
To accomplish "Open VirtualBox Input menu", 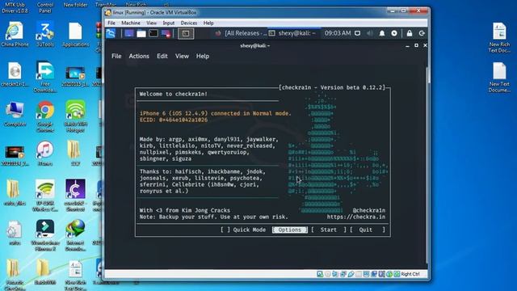I will point(169,23).
